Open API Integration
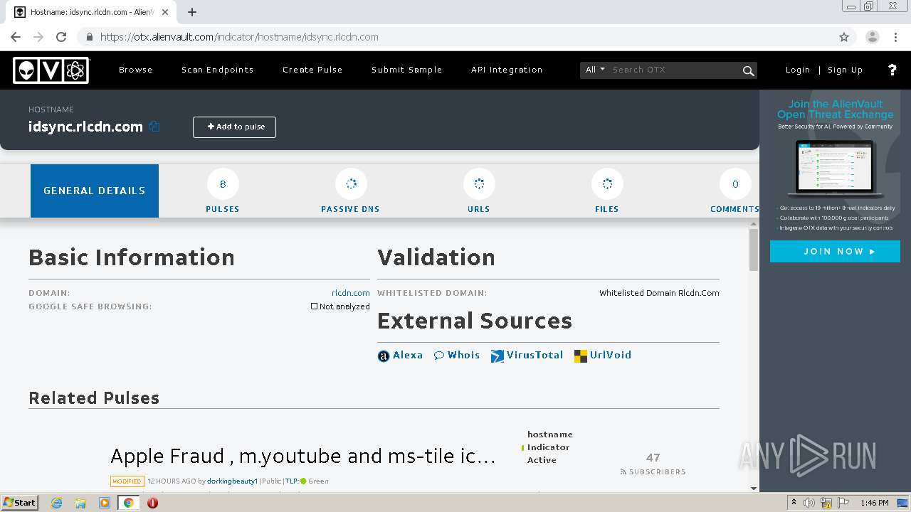This screenshot has width=911, height=512. point(507,70)
